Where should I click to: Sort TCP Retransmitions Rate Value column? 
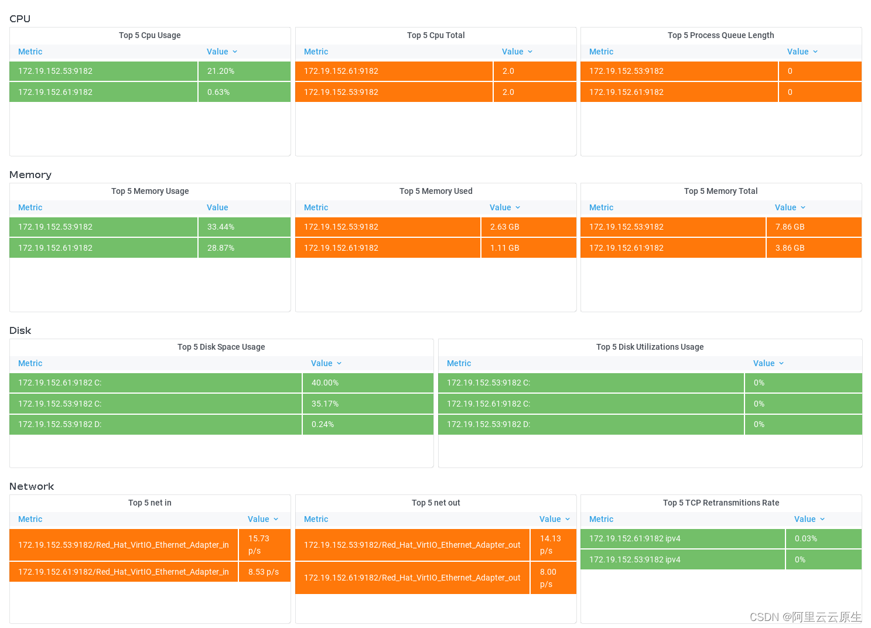click(809, 519)
